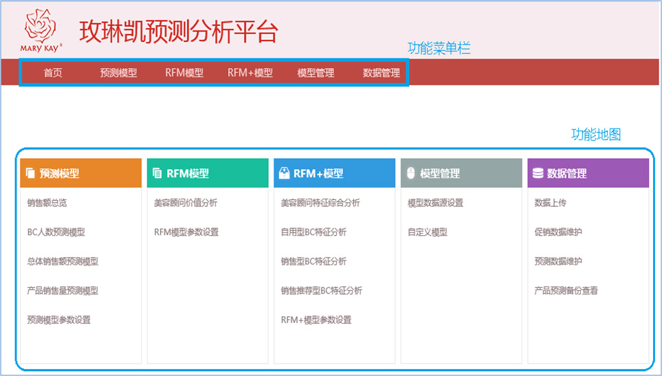This screenshot has height=376, width=662.
Task: Open 模型管理 in the red menu bar
Action: click(x=316, y=73)
